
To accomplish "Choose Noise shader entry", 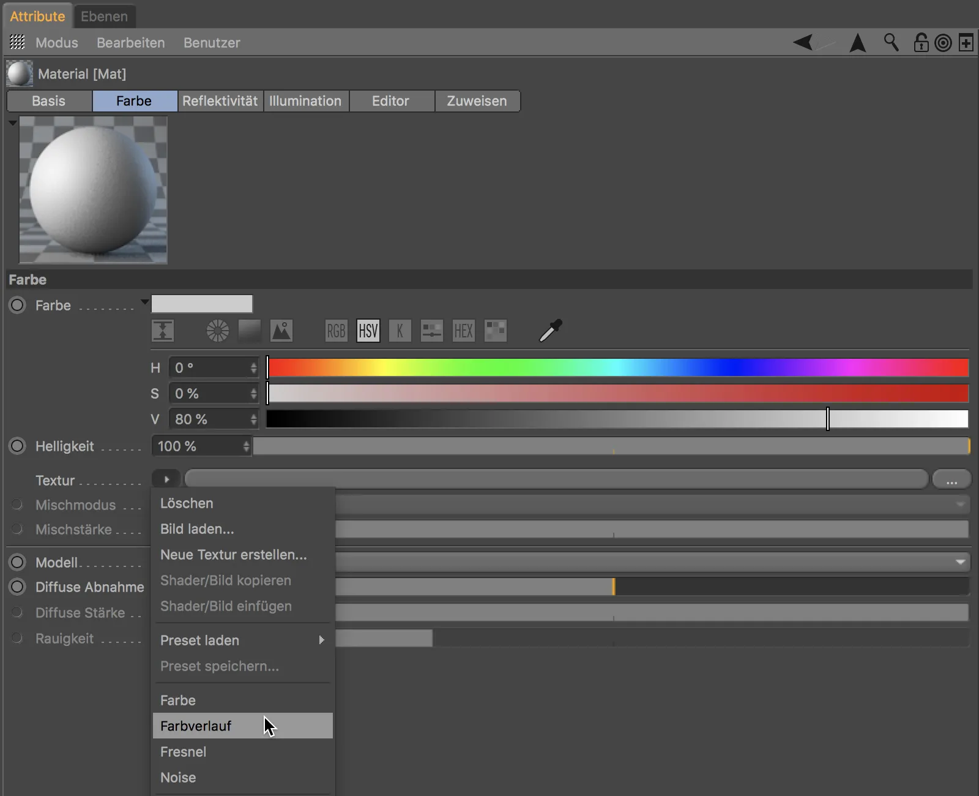I will (x=243, y=778).
